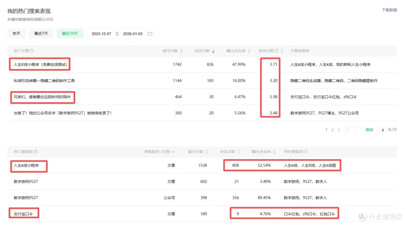The height and width of the screenshot is (225, 406).
Task: Click end date 2026-01-05
Action: [133, 34]
